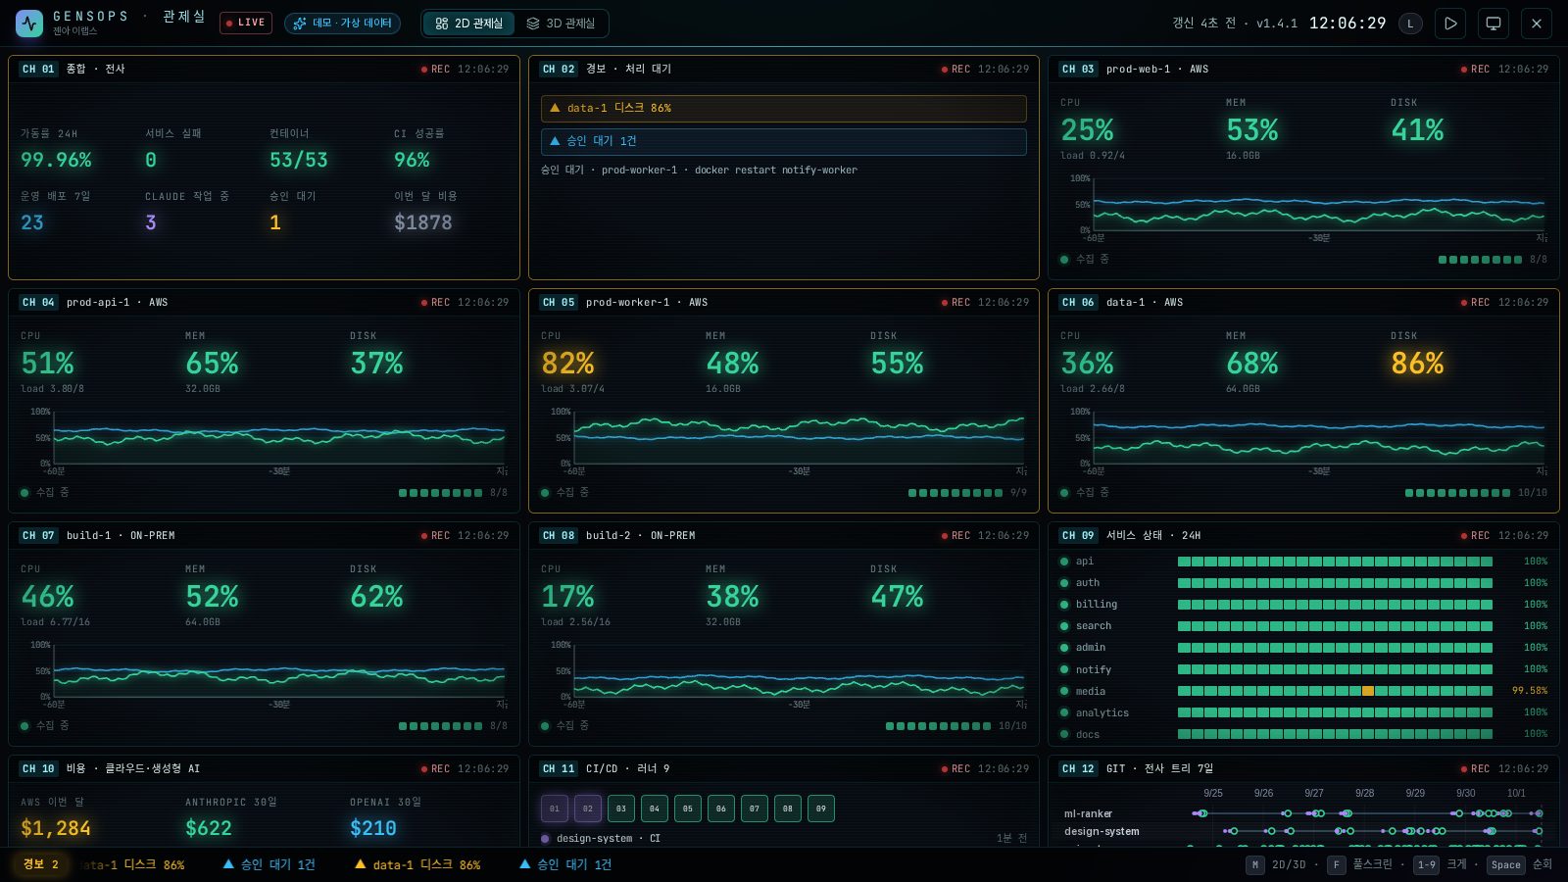The image size is (1568, 882).
Task: Click the ml-ranker repository row label
Action: pos(1088,813)
